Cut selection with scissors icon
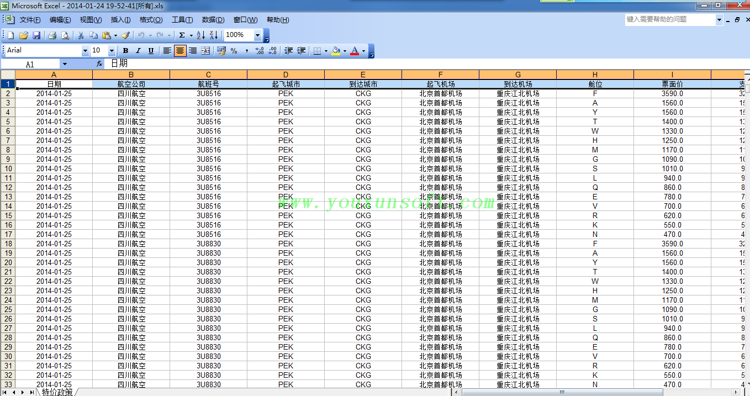The height and width of the screenshot is (396, 750). pos(81,35)
